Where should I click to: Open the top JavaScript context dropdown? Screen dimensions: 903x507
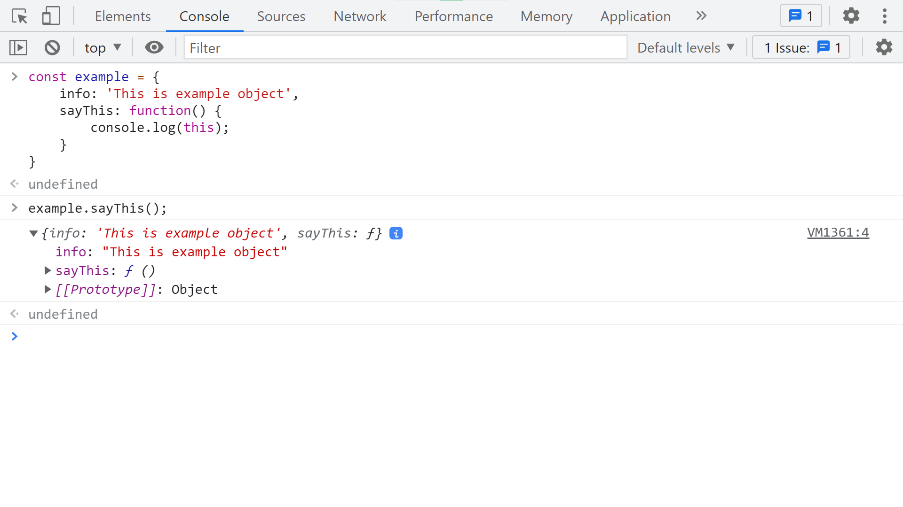point(103,47)
